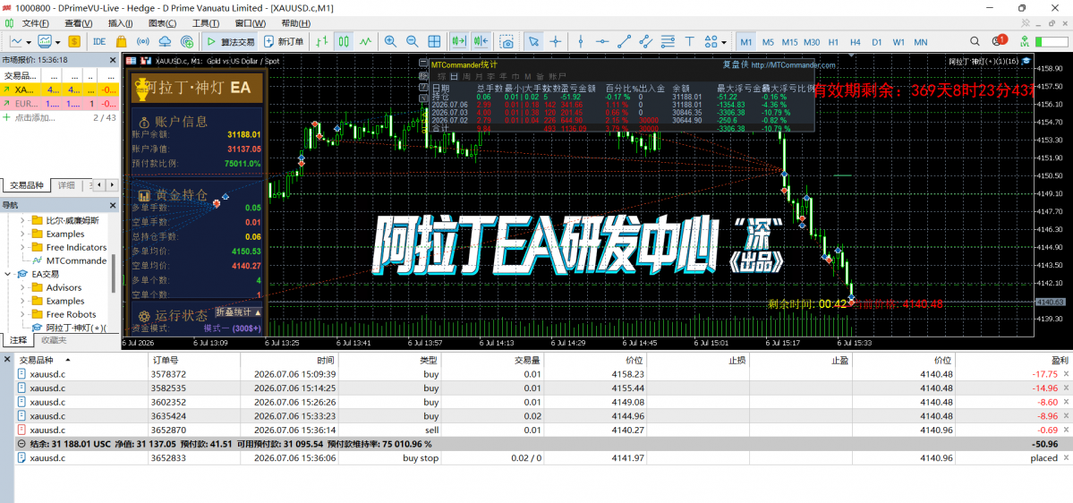This screenshot has width=1073, height=503.
Task: Switch to the 收藏夹 tab in Navigator
Action: click(x=54, y=340)
